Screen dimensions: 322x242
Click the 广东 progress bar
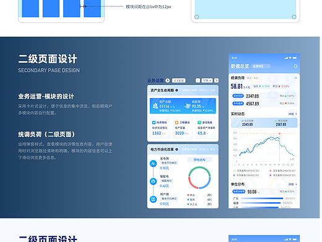click(x=262, y=199)
